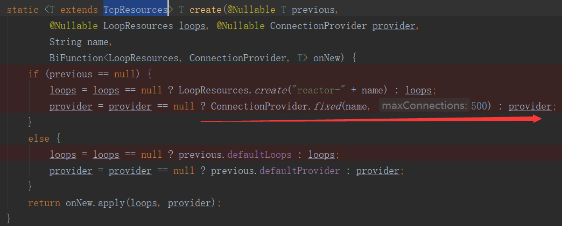Viewport: 562px width, 226px height.
Task: Click the maxConnections parameter hint
Action: point(424,106)
